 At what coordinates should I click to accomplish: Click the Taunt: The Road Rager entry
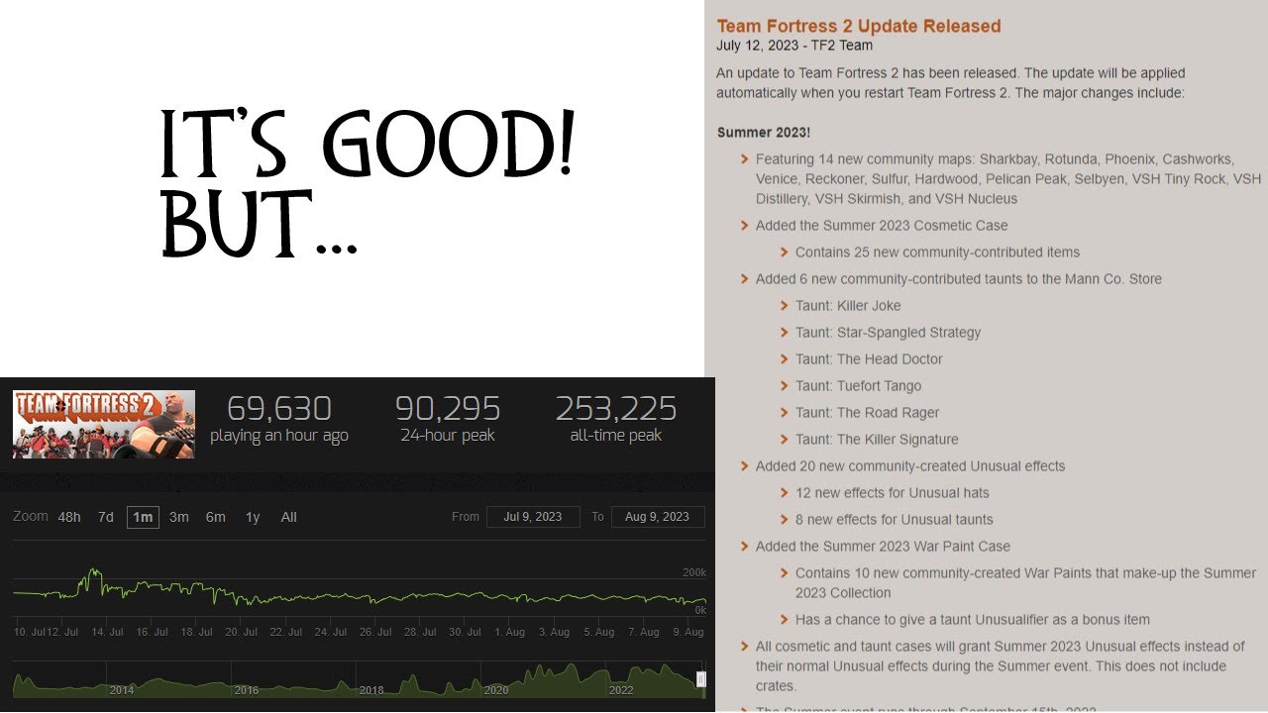tap(867, 413)
